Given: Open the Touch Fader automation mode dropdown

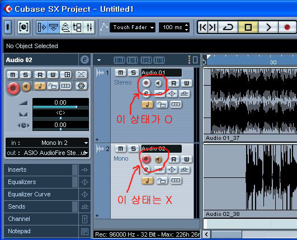Looking at the screenshot, I should (133, 27).
